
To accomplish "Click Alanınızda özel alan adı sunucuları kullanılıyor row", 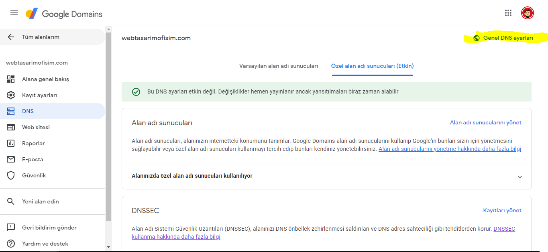I will 326,176.
